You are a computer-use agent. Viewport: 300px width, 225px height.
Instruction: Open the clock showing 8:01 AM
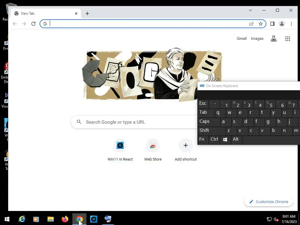tap(289, 219)
